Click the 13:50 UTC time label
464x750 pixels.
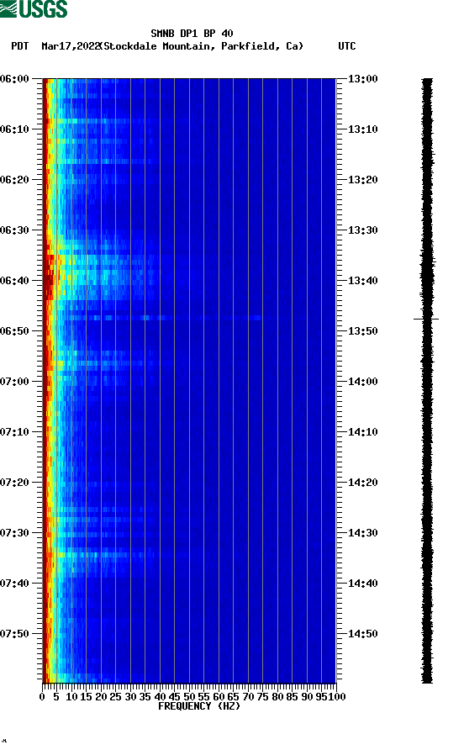coord(362,331)
